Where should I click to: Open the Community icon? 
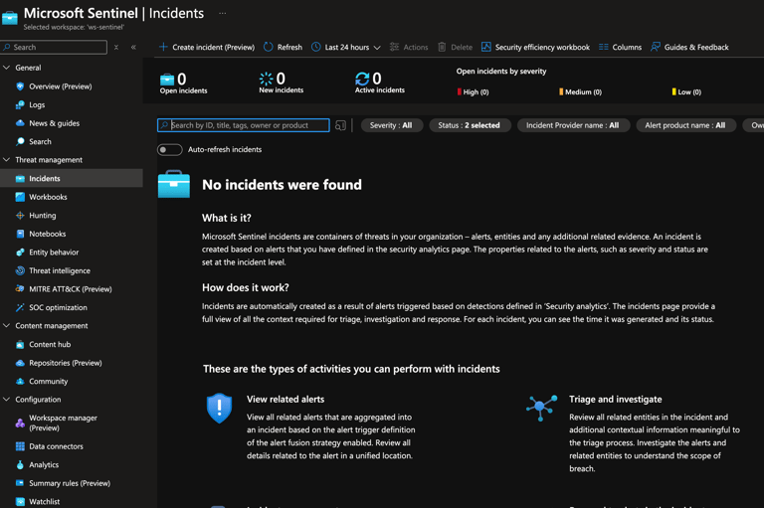coord(20,382)
